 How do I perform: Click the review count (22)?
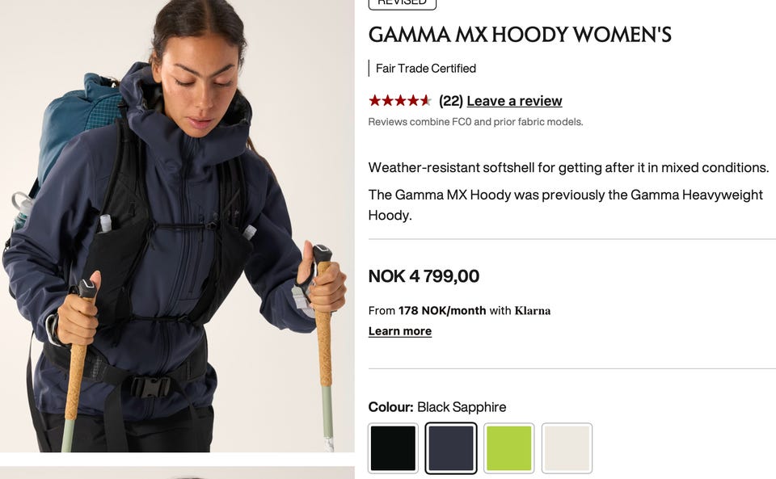click(x=451, y=101)
